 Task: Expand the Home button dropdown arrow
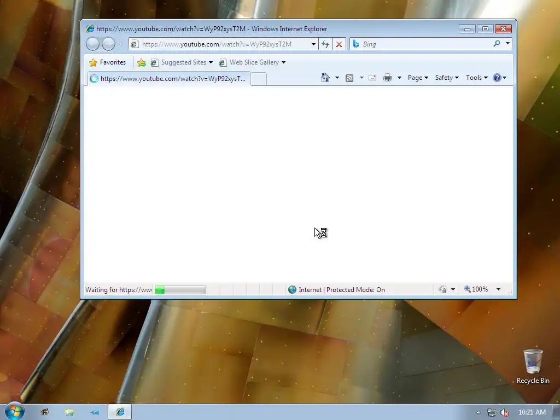point(337,78)
